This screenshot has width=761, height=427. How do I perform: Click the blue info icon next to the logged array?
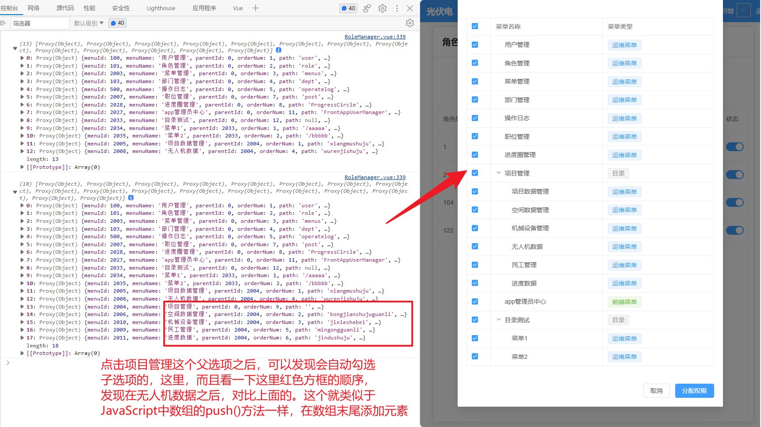coord(279,50)
